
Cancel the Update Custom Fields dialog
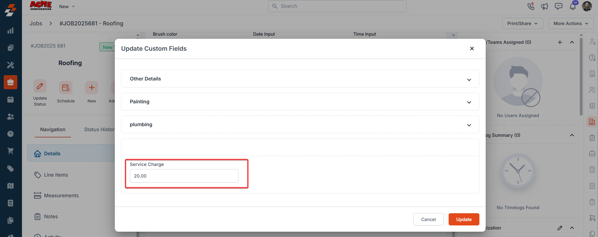click(x=428, y=219)
